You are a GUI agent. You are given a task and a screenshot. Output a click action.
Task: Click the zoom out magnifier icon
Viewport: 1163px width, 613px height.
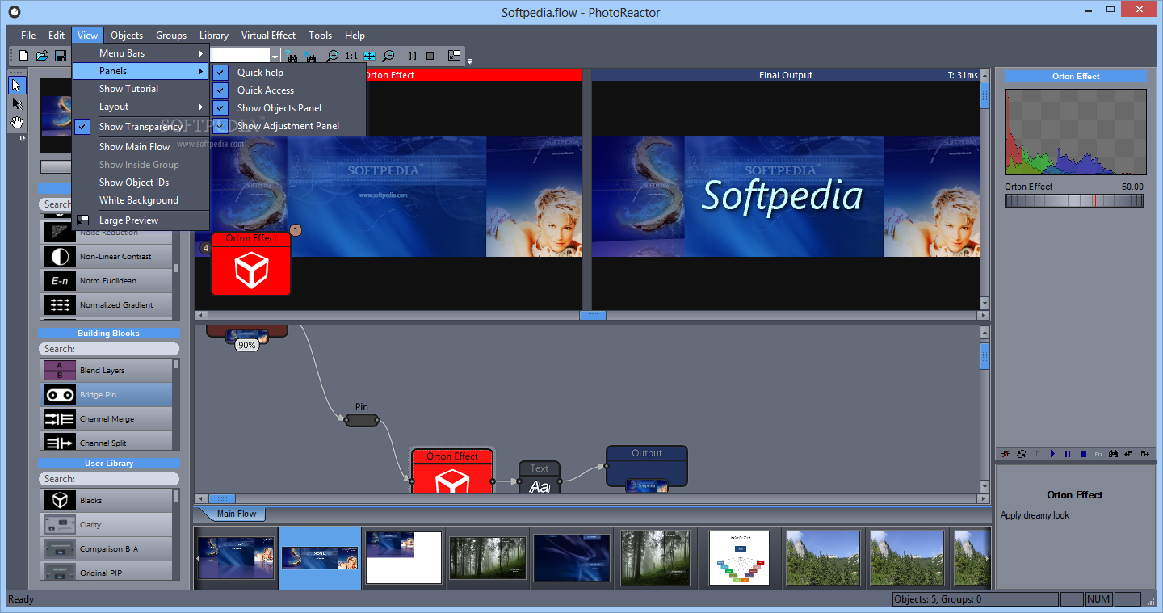pos(388,56)
